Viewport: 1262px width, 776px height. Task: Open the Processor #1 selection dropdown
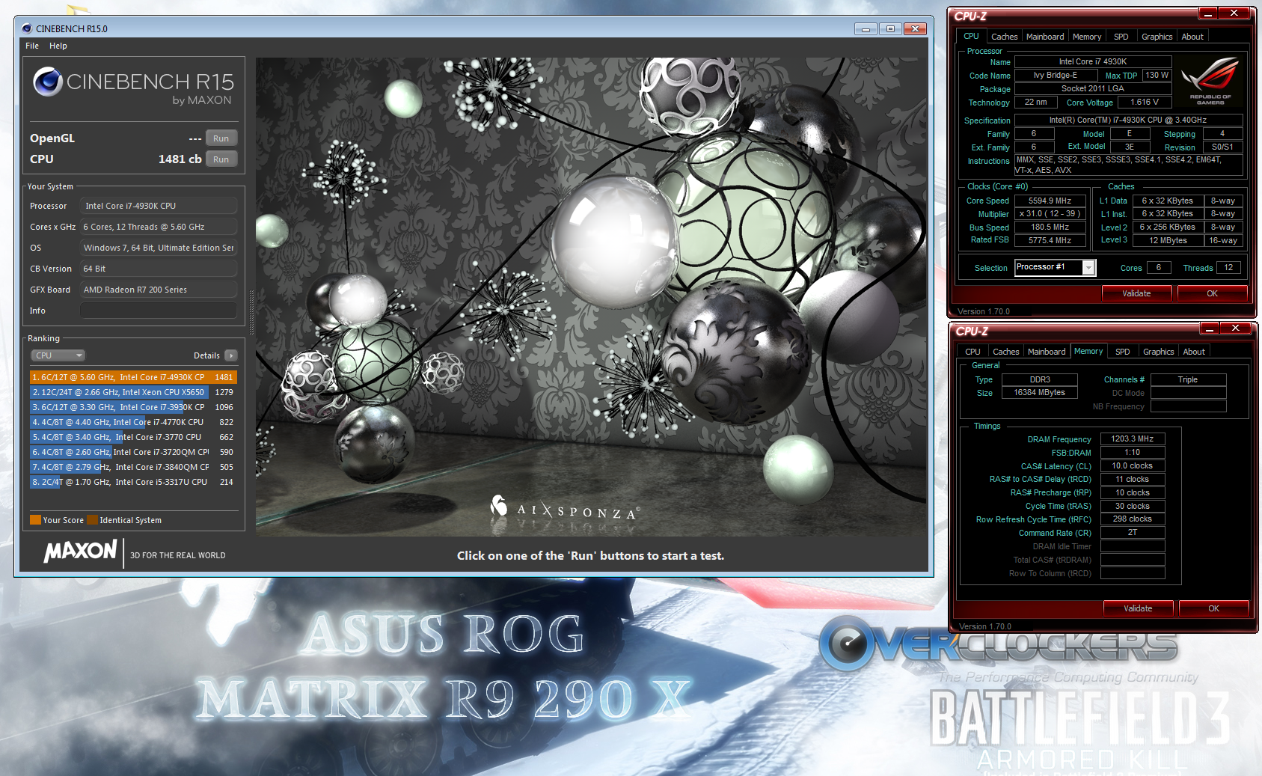(x=1055, y=267)
